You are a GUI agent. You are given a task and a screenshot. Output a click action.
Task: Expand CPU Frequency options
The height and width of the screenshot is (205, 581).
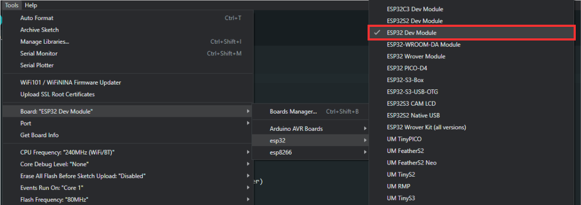point(128,152)
